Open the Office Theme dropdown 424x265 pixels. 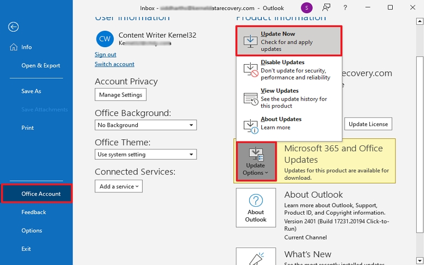pyautogui.click(x=146, y=154)
